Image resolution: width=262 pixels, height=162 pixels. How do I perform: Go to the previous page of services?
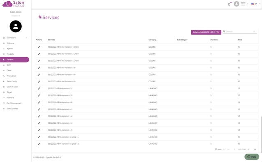click(x=234, y=149)
